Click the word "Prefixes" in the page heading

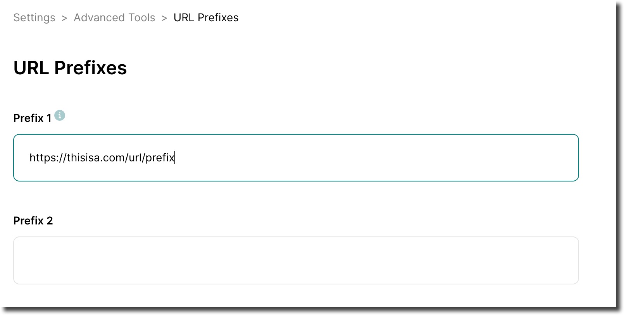tap(90, 68)
